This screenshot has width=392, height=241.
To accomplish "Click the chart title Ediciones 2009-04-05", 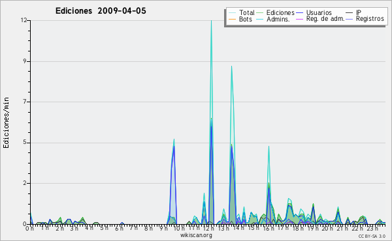I will [101, 11].
